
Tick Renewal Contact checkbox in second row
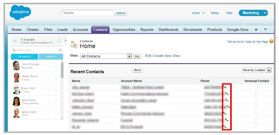click(x=257, y=94)
